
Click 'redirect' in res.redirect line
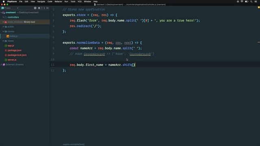pos(84,26)
